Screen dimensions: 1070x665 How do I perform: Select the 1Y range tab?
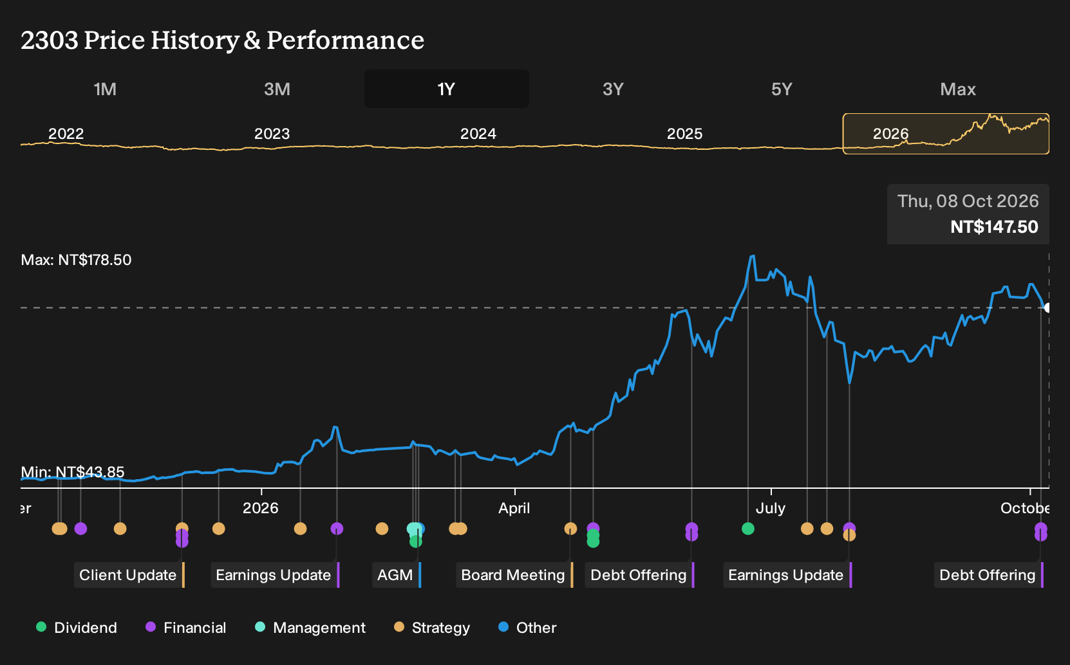pos(446,89)
